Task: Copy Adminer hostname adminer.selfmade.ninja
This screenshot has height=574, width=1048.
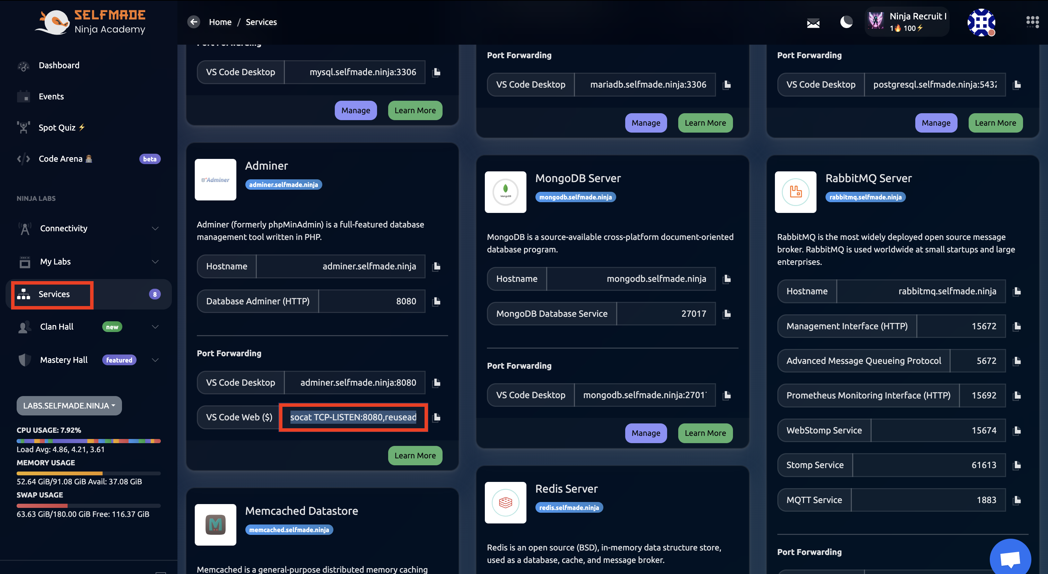Action: pos(437,266)
